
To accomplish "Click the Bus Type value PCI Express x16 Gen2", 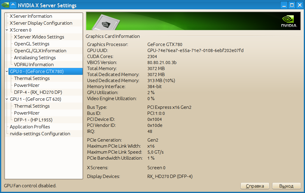I will click(x=169, y=107).
